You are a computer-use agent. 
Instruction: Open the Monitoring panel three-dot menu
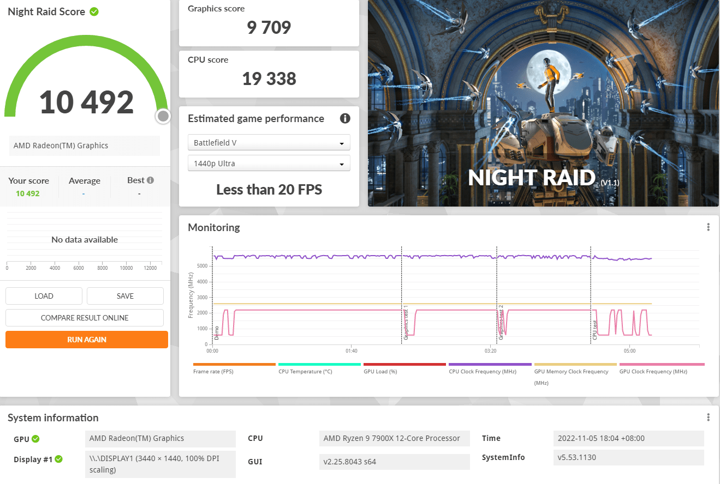[708, 227]
